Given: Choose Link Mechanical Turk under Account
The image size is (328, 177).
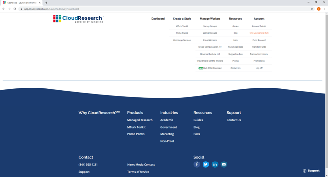Looking at the screenshot, I should pos(259,33).
